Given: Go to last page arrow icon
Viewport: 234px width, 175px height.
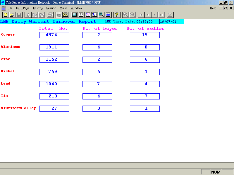Looking at the screenshot, I should [x=161, y=15].
